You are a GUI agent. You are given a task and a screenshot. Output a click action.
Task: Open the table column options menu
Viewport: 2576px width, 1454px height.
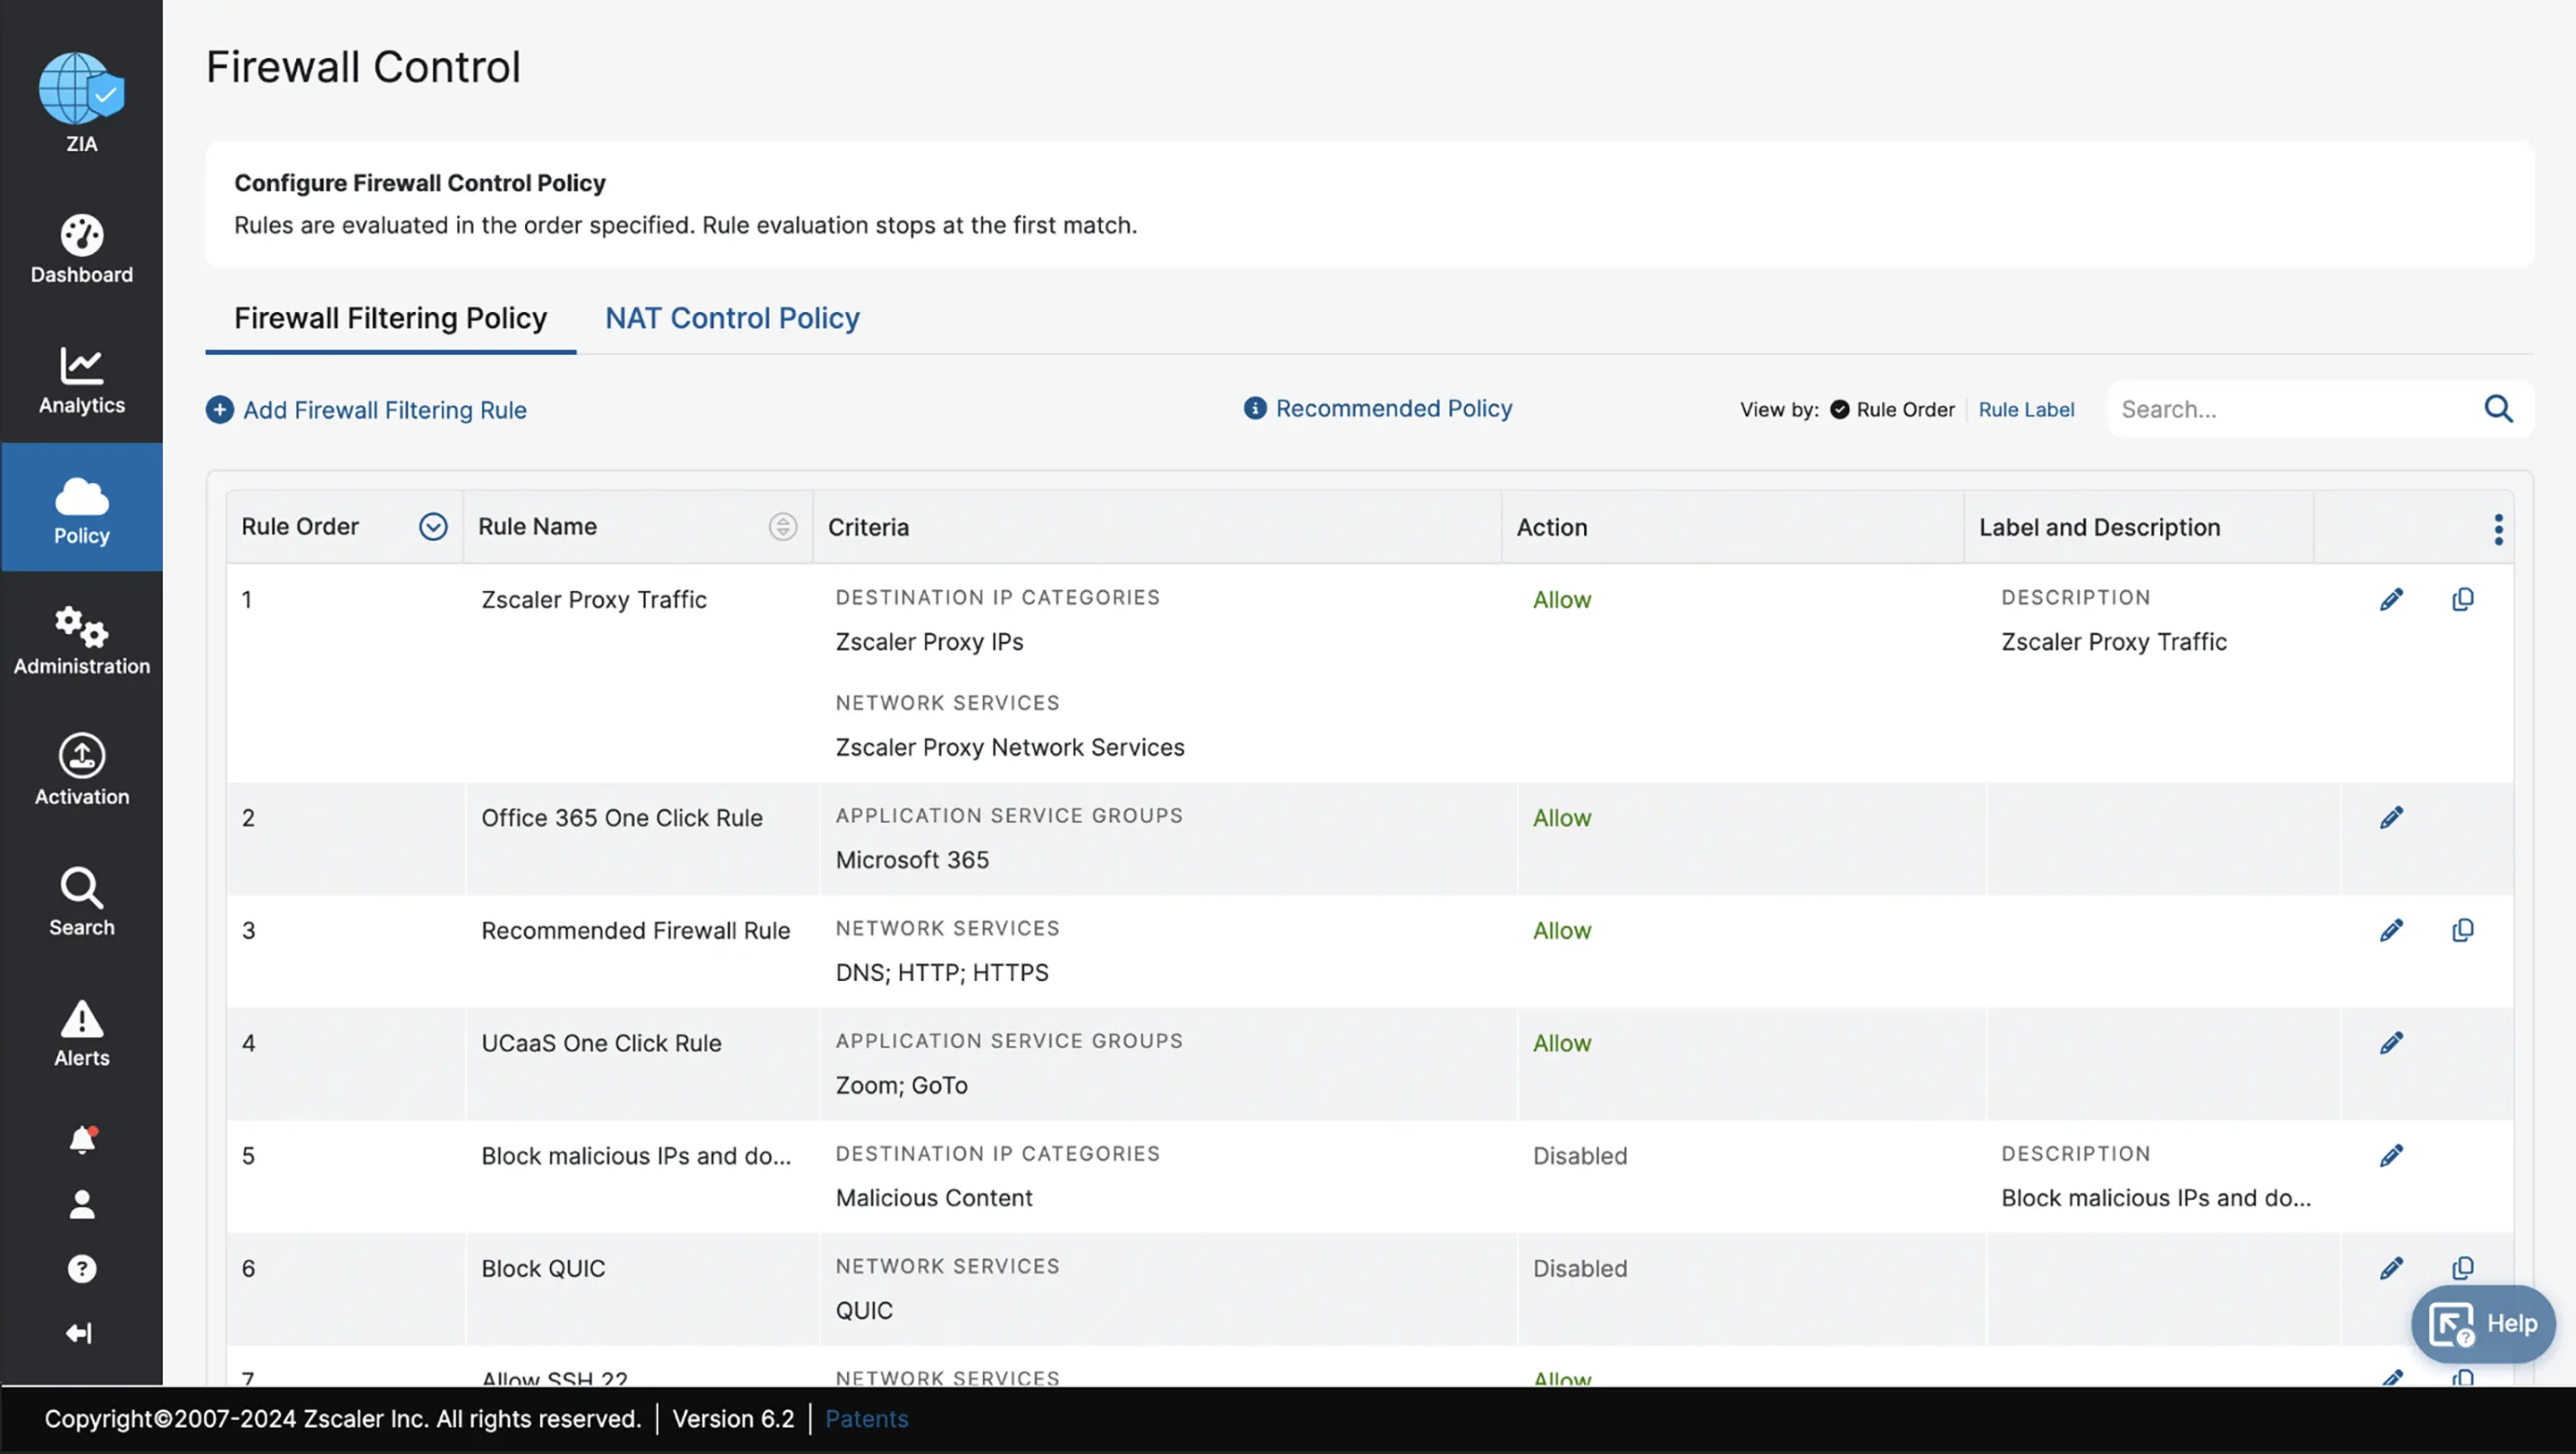pyautogui.click(x=2497, y=529)
